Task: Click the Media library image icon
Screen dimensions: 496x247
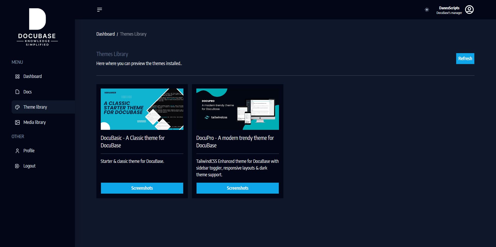Action: click(17, 122)
